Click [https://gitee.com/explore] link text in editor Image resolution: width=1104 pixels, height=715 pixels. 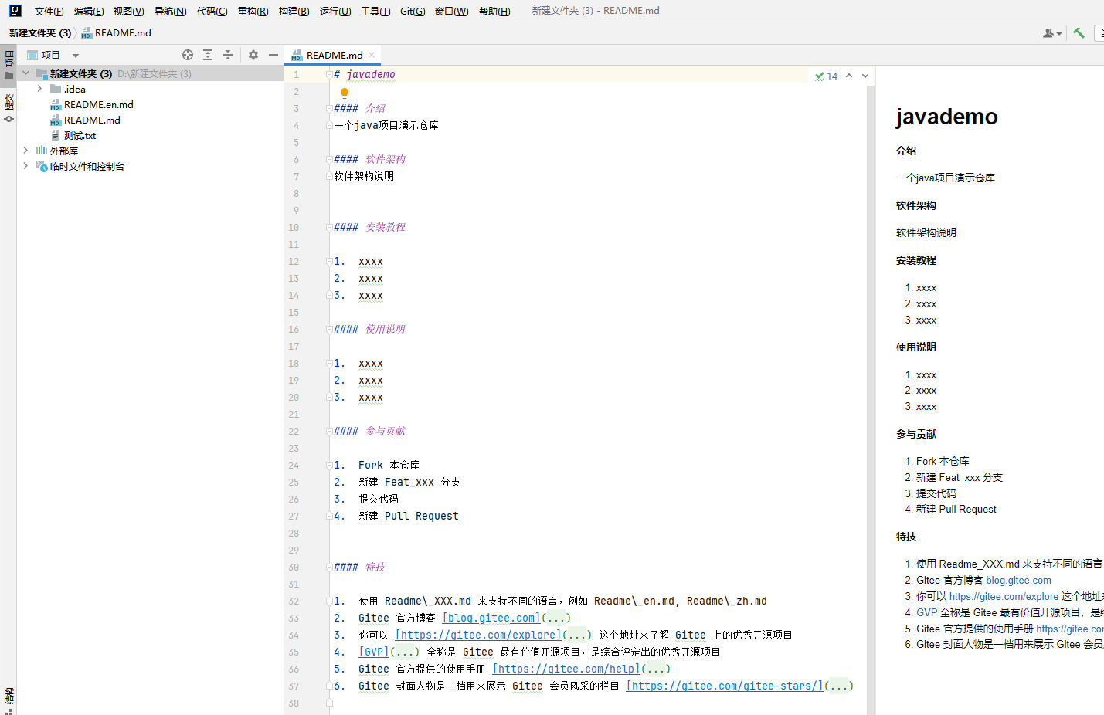tap(478, 635)
